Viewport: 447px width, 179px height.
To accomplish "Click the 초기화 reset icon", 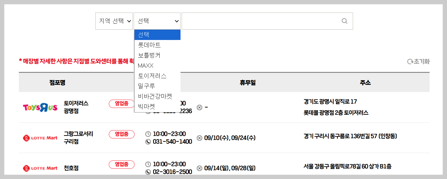I will [x=410, y=62].
